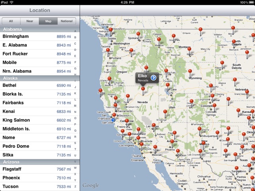Tap the 4:26 PM status clock

coord(128,2)
